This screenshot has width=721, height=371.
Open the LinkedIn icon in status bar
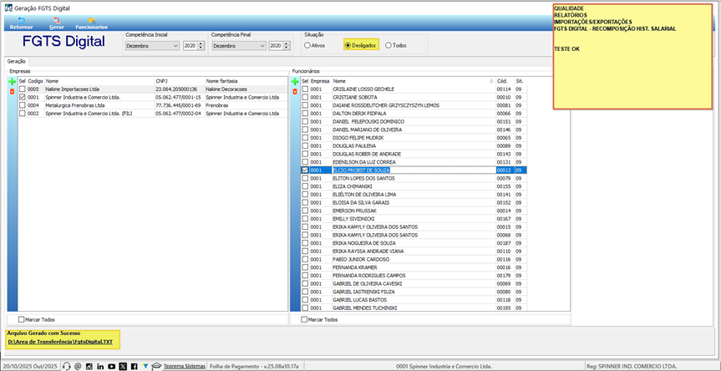coord(100,366)
